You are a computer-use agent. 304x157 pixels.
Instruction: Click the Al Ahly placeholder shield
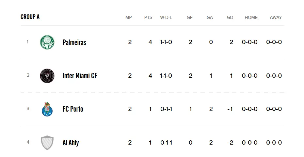point(47,143)
